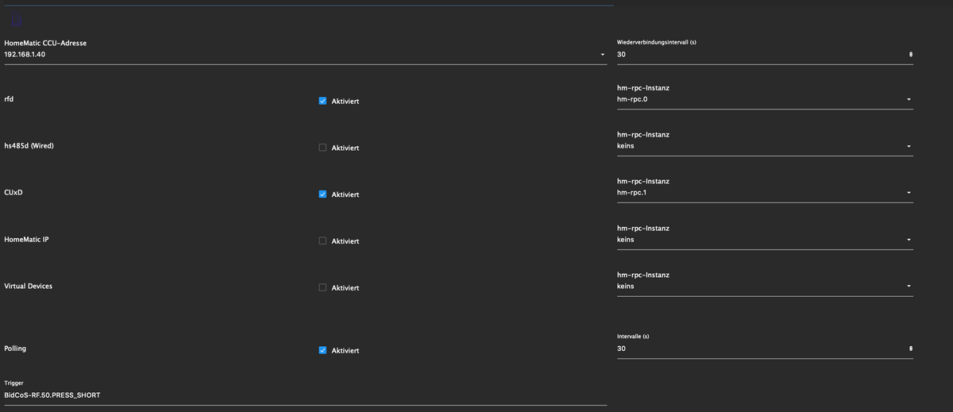Open hm-rpc-Instanz dropdown for hs485d row

pos(908,147)
